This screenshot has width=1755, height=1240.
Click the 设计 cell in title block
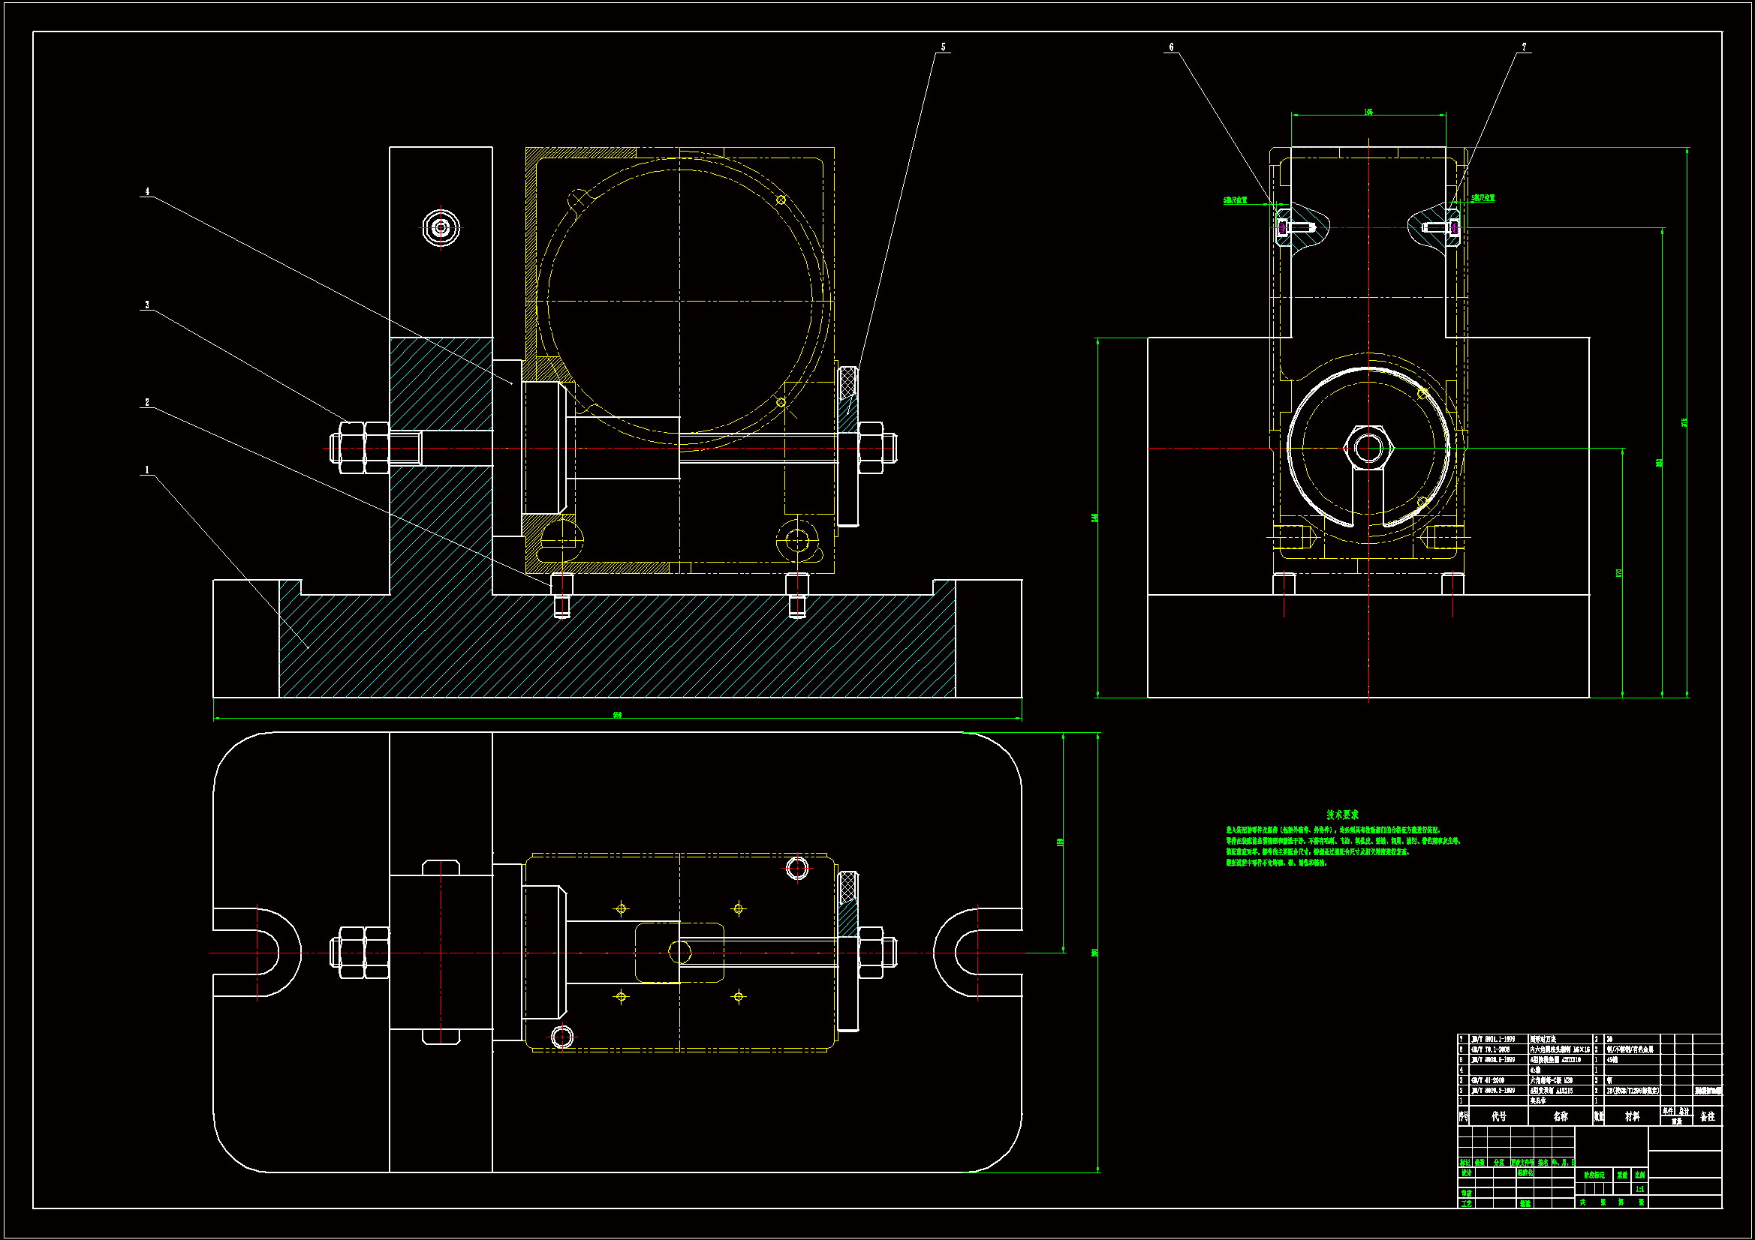[x=1466, y=1172]
